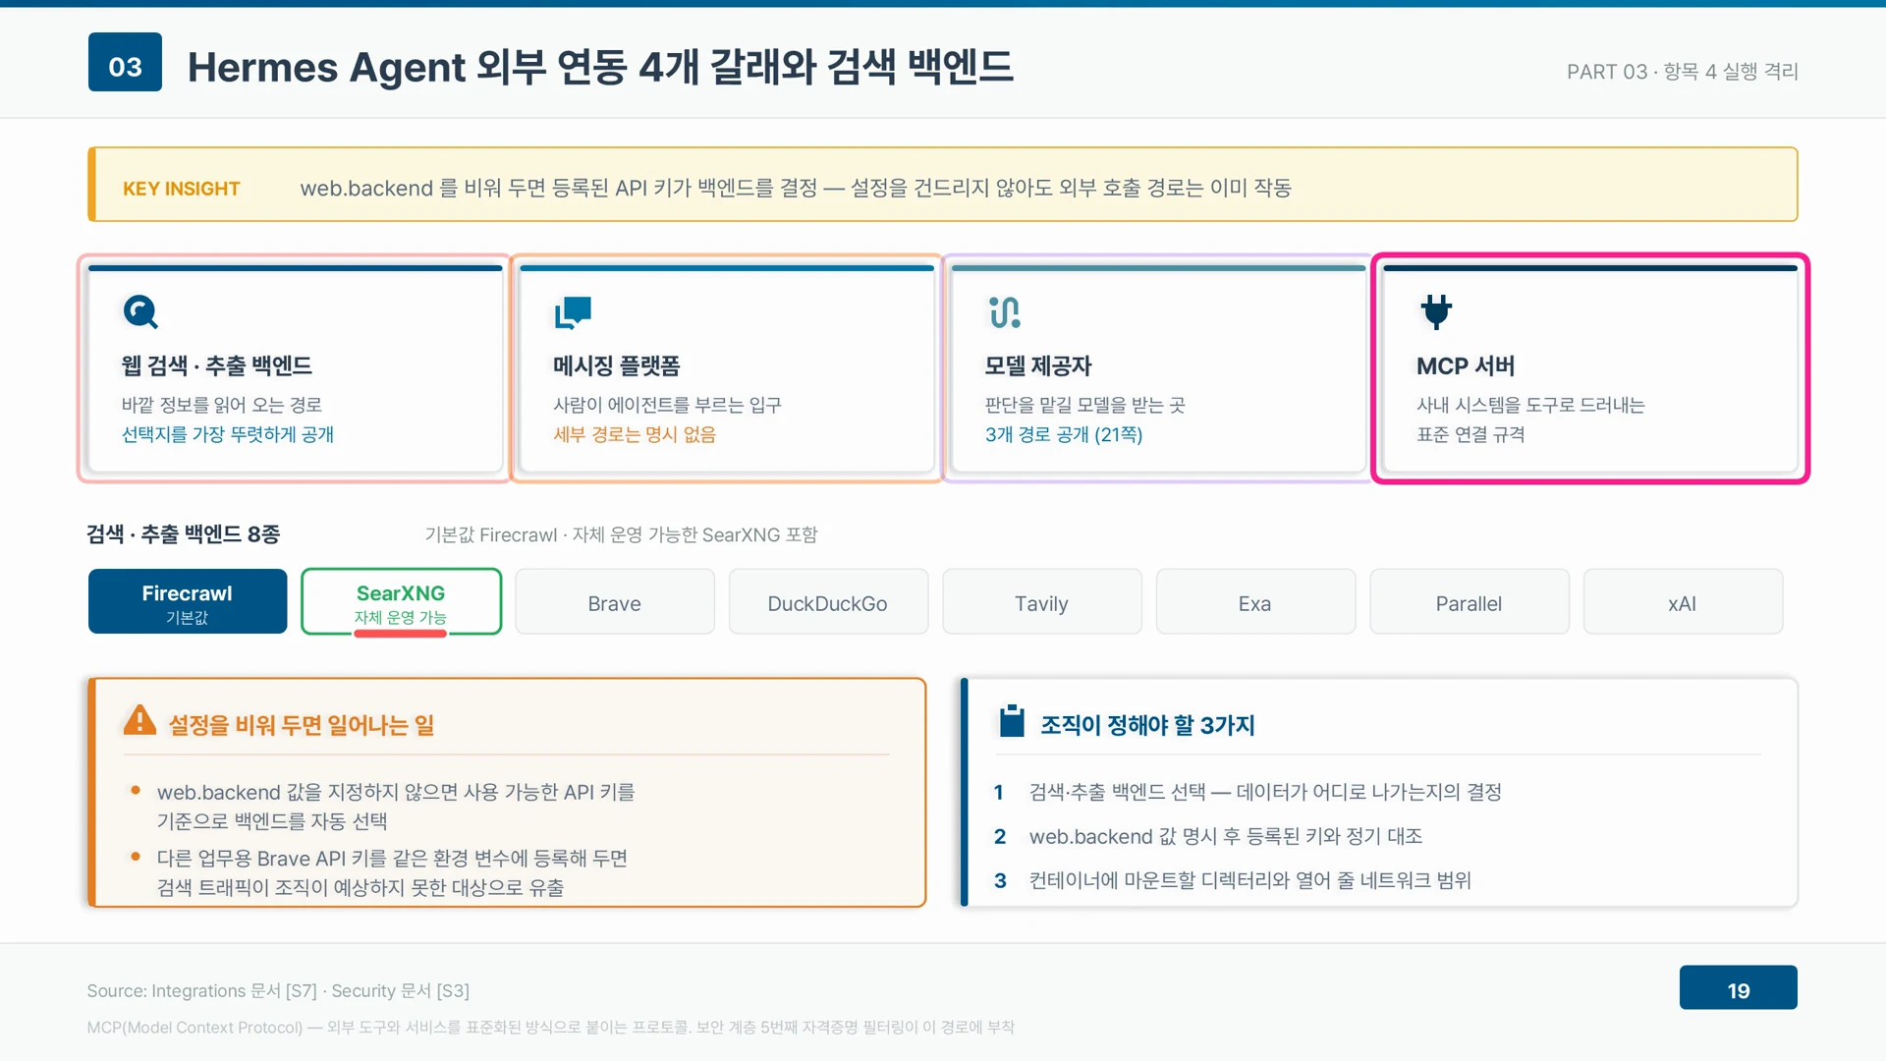Image resolution: width=1886 pixels, height=1061 pixels.
Task: Click the 03 section number badge
Action: click(125, 62)
